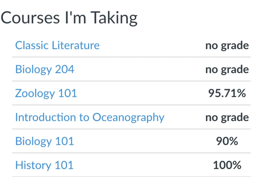Open the first course in the list
The width and height of the screenshot is (261, 177).
tap(57, 46)
